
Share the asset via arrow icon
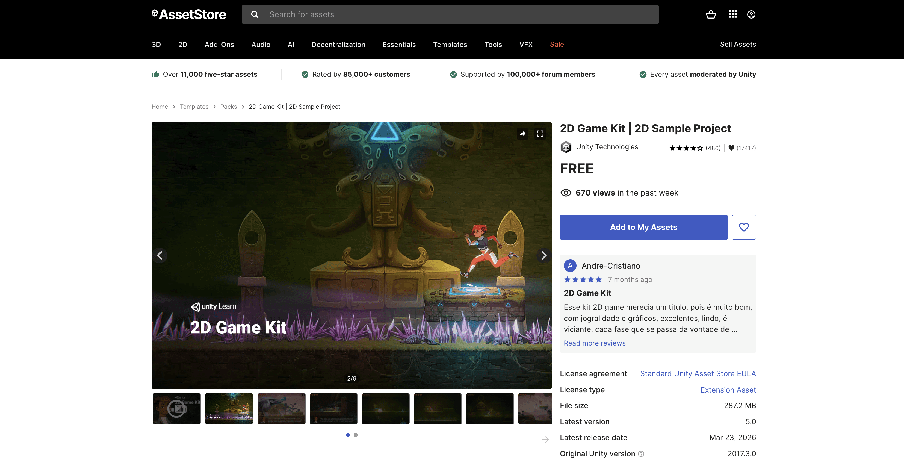(522, 134)
